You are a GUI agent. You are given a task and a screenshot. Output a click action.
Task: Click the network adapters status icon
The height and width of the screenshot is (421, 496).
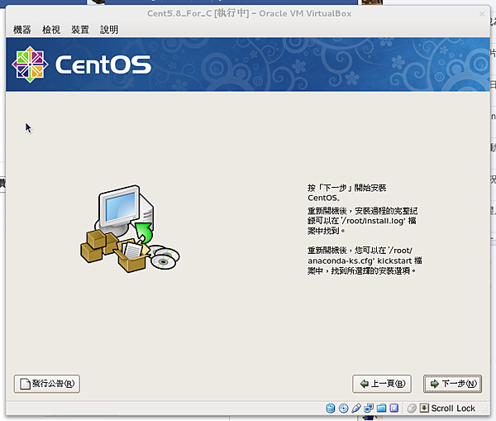point(369,409)
